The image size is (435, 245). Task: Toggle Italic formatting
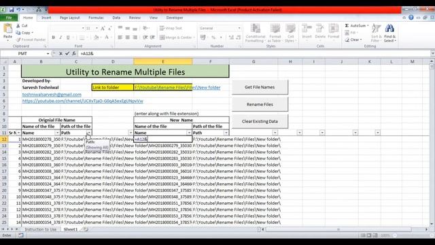click(x=60, y=37)
